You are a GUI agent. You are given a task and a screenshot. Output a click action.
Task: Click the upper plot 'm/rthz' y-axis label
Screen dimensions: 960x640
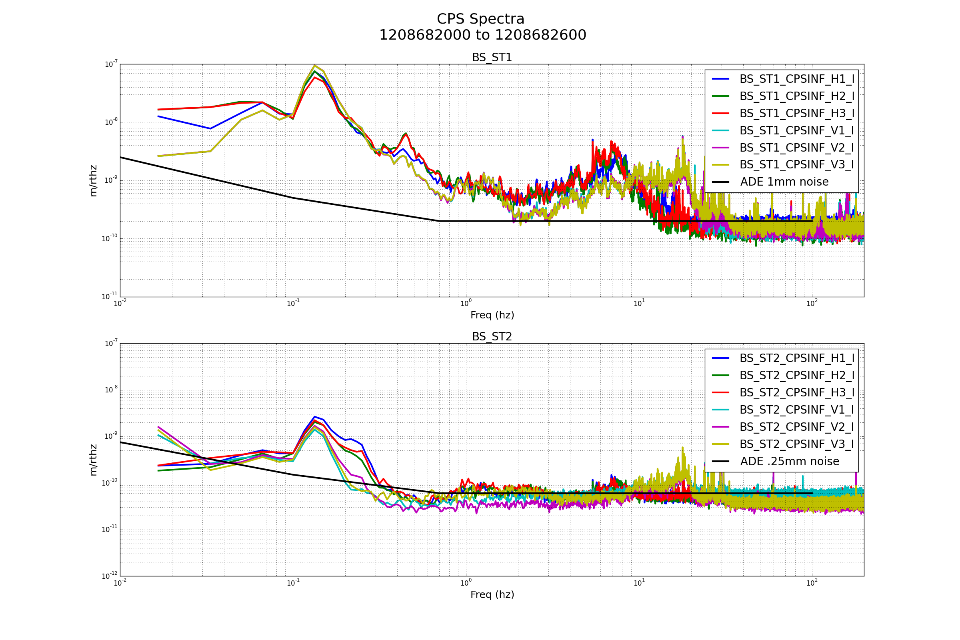coord(93,181)
